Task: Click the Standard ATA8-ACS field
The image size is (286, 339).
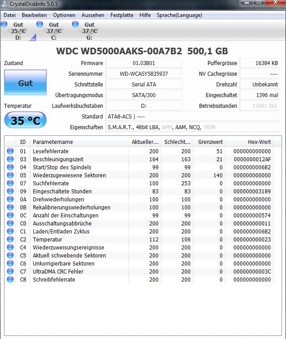Action: (x=192, y=117)
